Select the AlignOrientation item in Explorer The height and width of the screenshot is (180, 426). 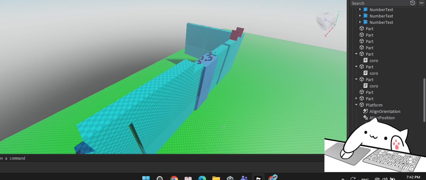385,111
